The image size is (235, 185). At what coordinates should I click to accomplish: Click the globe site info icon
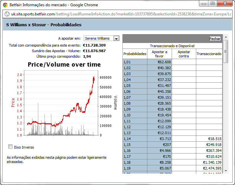pos(7,14)
